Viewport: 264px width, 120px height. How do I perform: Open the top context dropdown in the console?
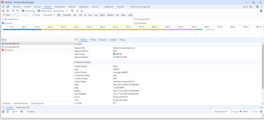pos(15,112)
